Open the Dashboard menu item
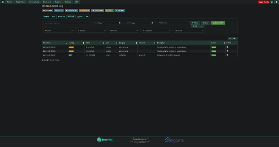 47,2
